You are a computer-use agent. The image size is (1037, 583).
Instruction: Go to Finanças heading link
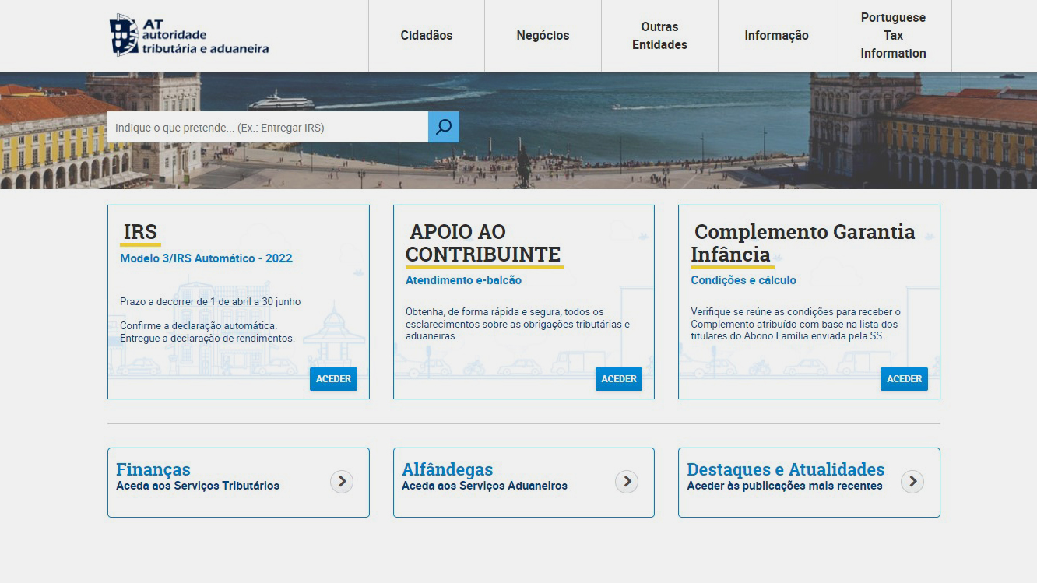pos(153,469)
